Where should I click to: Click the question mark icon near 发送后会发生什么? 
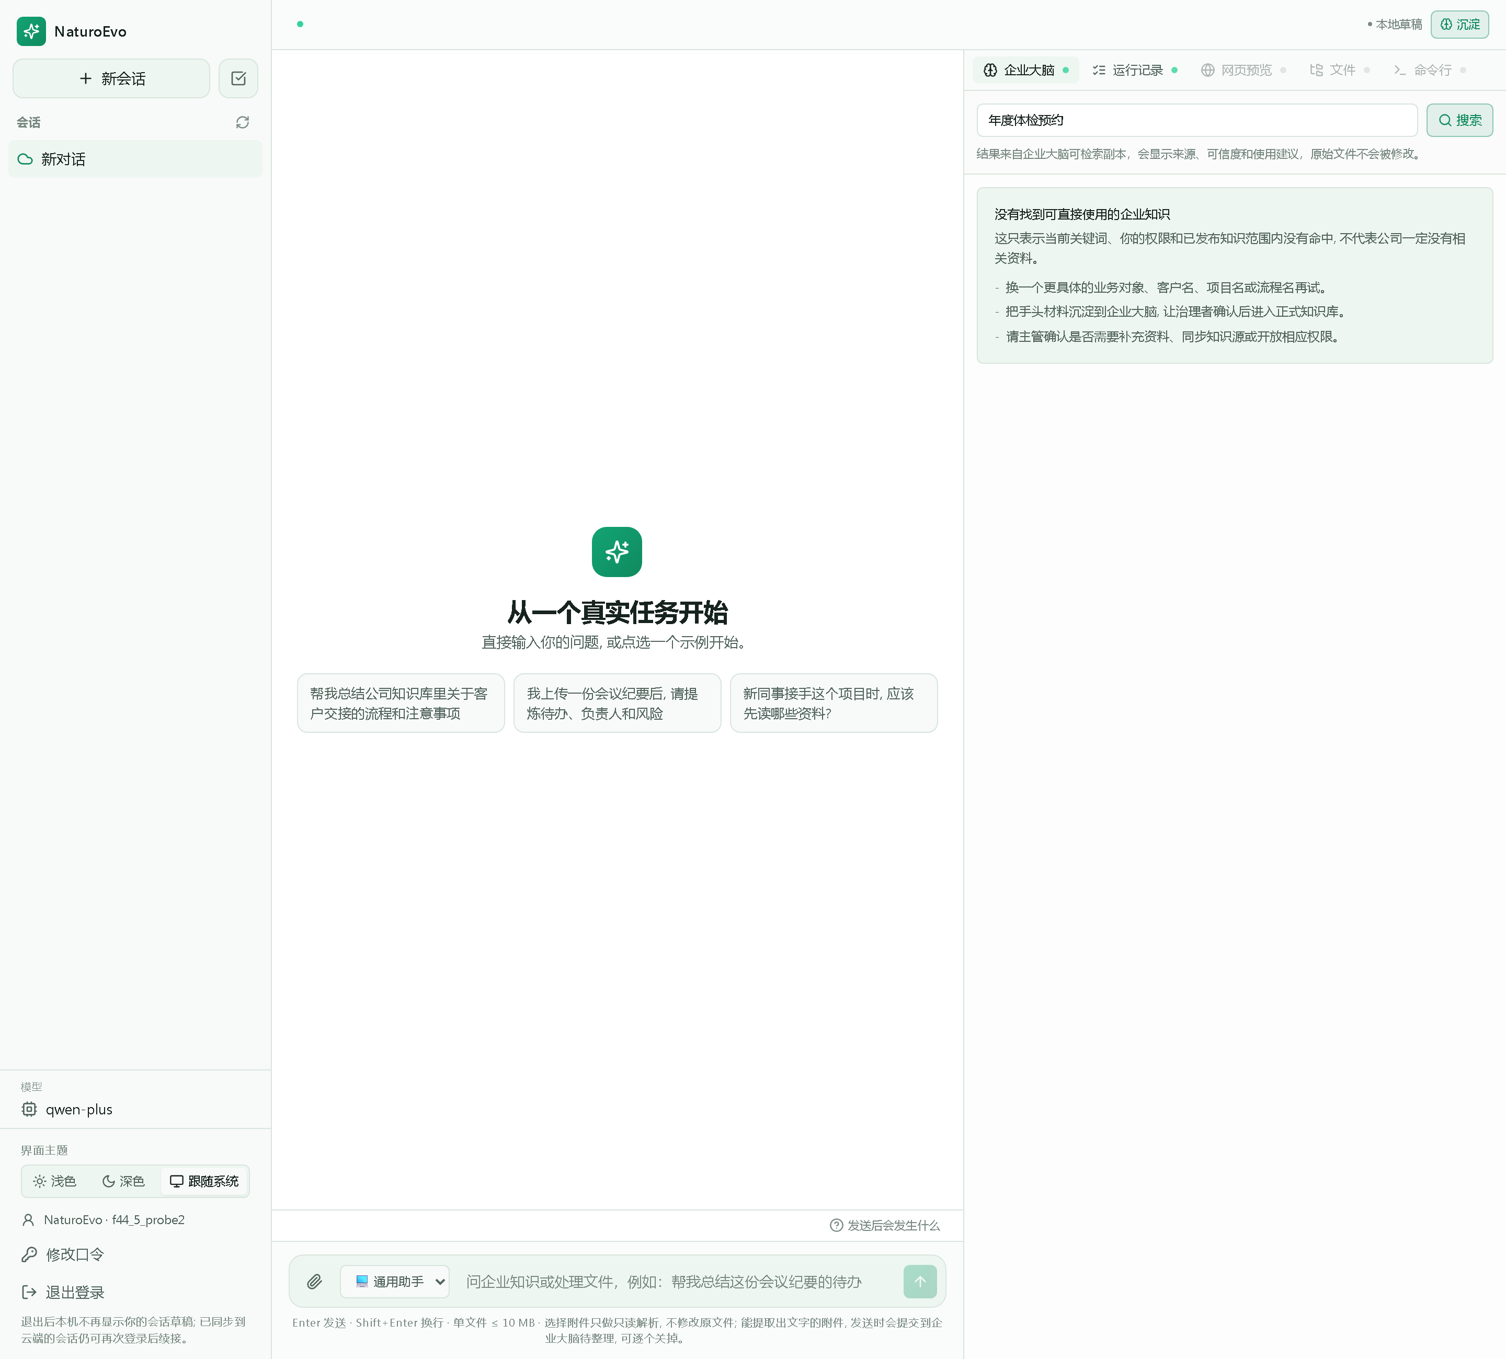point(837,1225)
